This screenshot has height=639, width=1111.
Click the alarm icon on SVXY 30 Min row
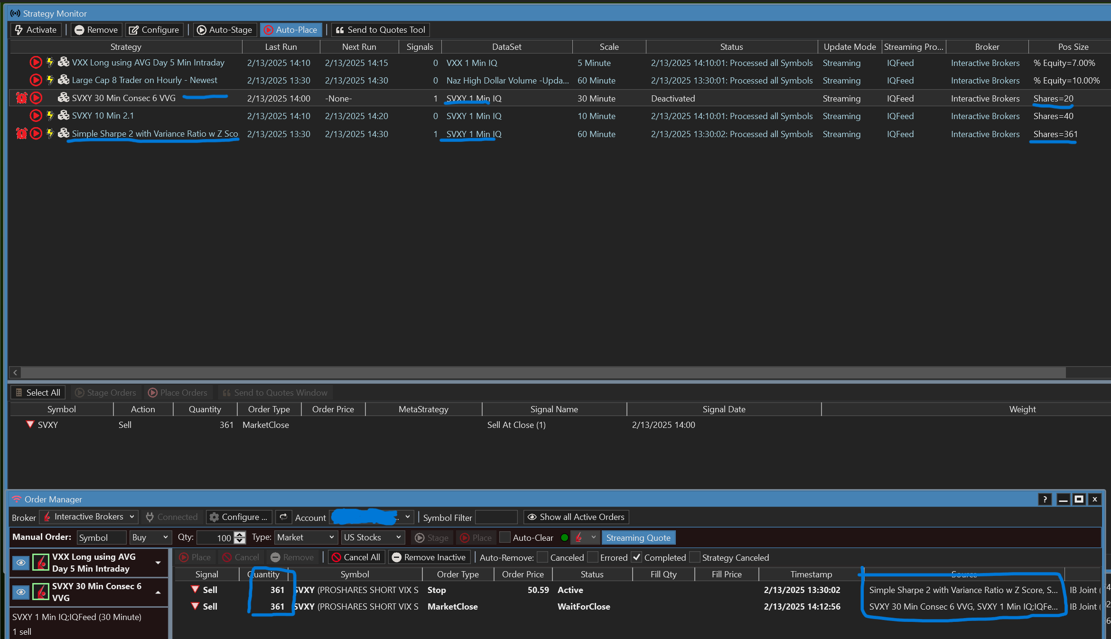tap(21, 98)
